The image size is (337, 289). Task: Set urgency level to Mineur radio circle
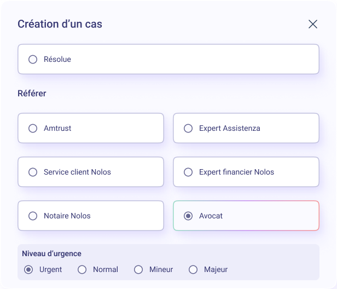tap(138, 269)
